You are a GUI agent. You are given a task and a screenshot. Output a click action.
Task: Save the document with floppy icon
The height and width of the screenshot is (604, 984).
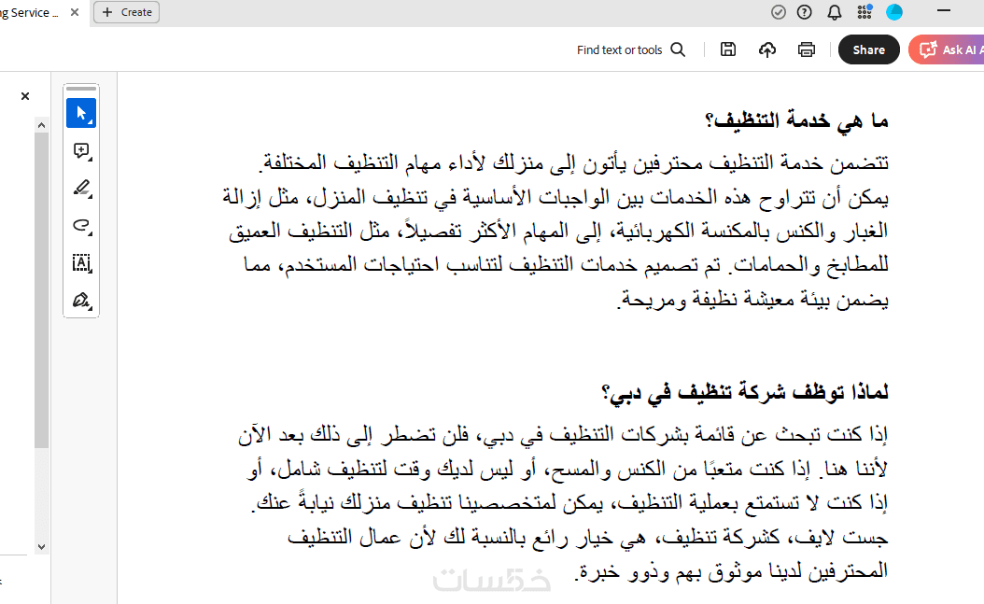(728, 49)
